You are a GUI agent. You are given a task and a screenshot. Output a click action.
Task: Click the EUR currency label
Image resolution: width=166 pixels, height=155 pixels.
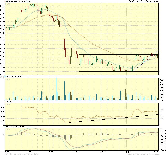click(x=2, y=77)
